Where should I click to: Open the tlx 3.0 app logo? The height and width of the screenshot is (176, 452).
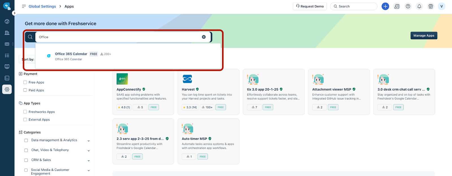pyautogui.click(x=253, y=79)
